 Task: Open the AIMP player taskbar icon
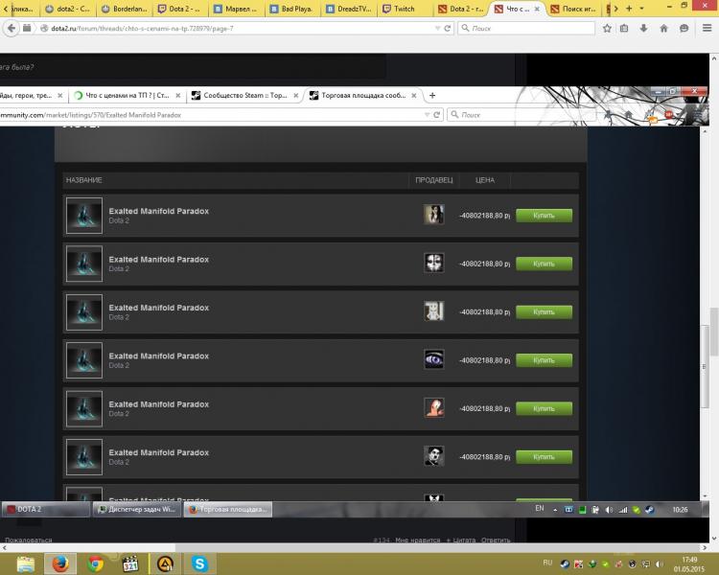(x=165, y=563)
